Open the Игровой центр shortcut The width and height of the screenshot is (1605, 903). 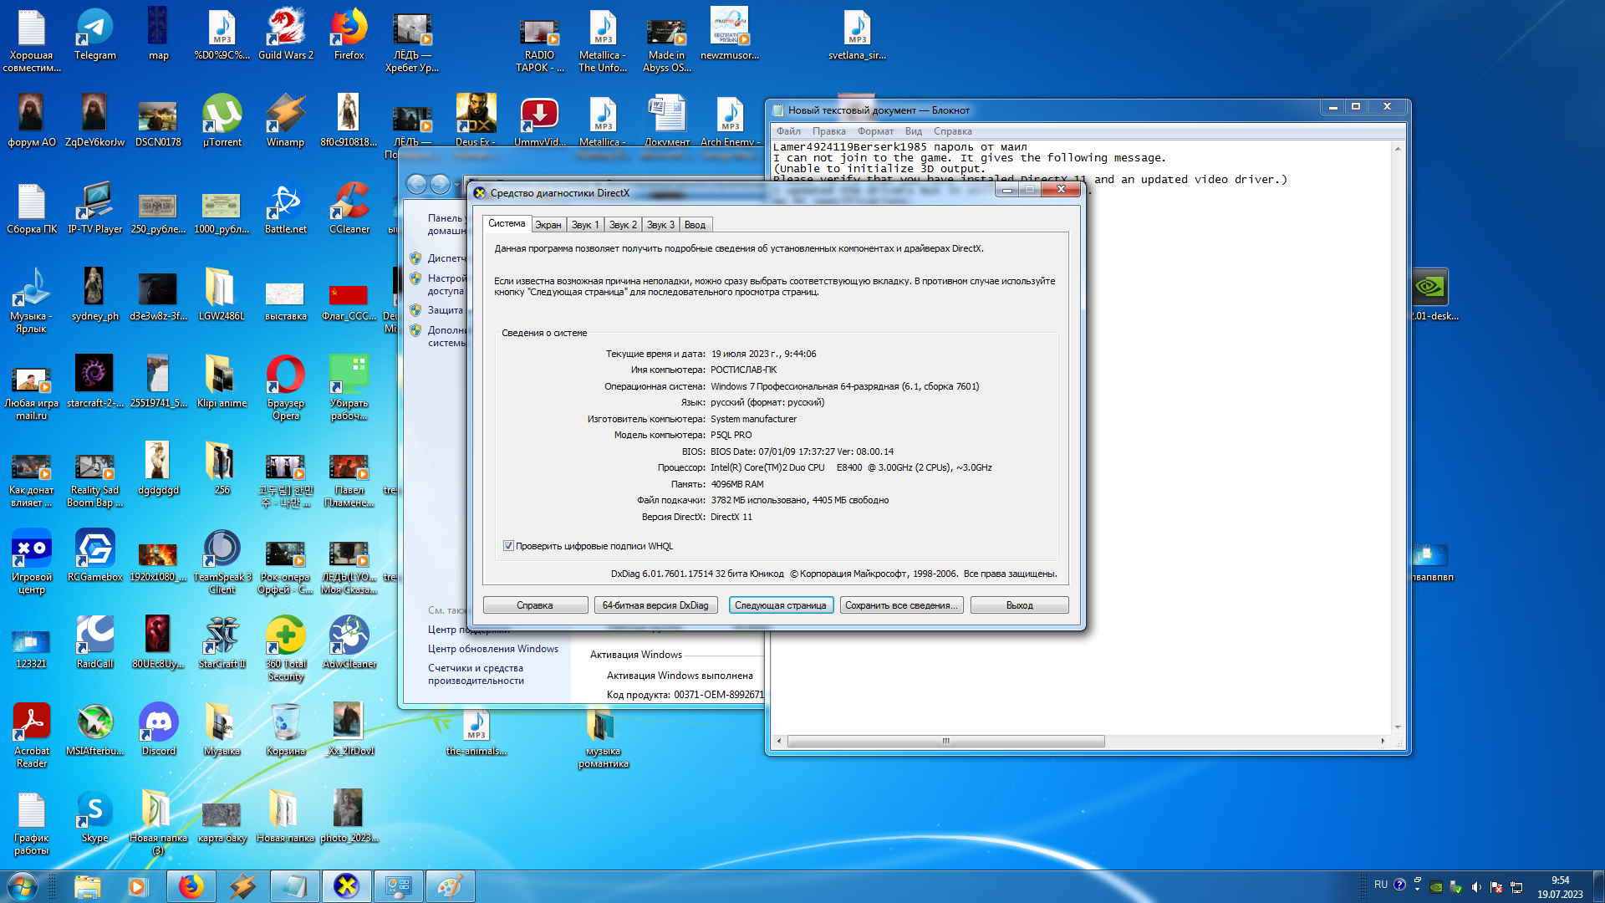(x=31, y=562)
